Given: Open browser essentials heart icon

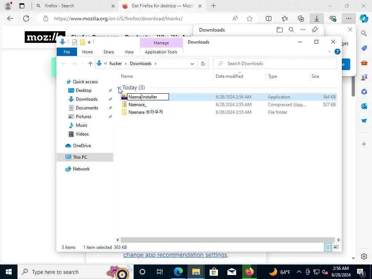Looking at the screenshot, I should tap(333, 19).
